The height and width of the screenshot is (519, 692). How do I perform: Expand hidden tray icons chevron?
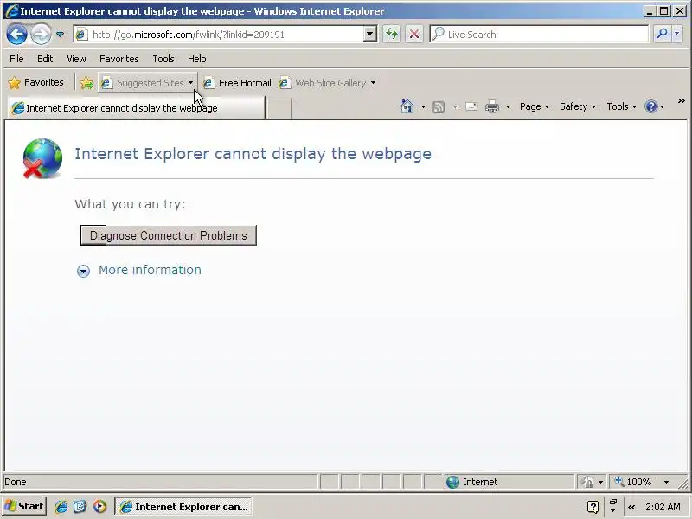(x=631, y=507)
